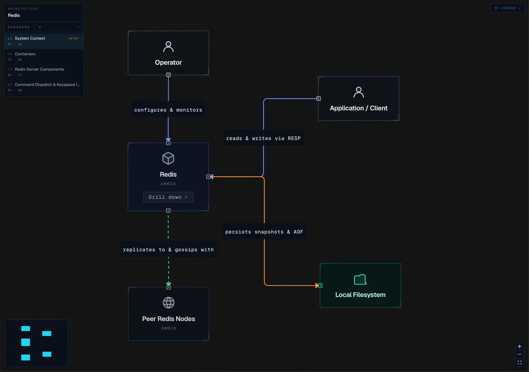This screenshot has height=372, width=529.
Task: Open the Command Dispatch & Keyspace diagram
Action: 44,87
